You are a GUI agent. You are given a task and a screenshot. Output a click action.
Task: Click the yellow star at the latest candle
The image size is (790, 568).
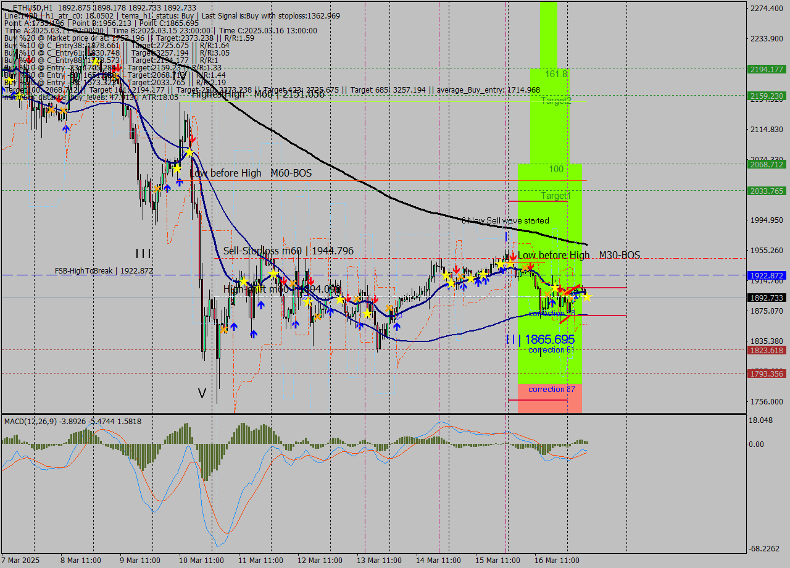point(587,297)
